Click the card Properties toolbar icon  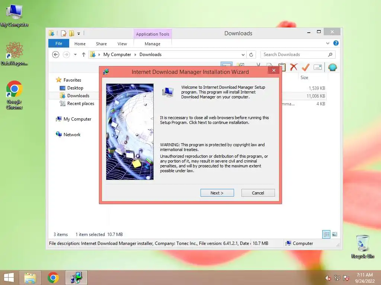pyautogui.click(x=318, y=67)
